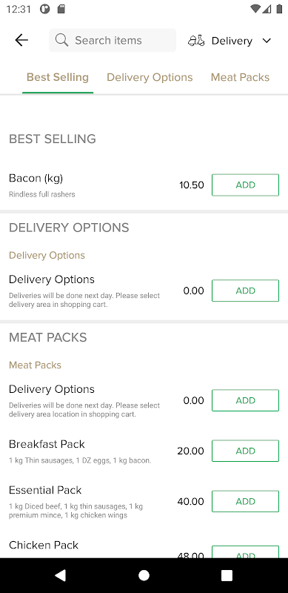This screenshot has width=288, height=593.
Task: Open the Meat Packs tab
Action: (x=240, y=77)
